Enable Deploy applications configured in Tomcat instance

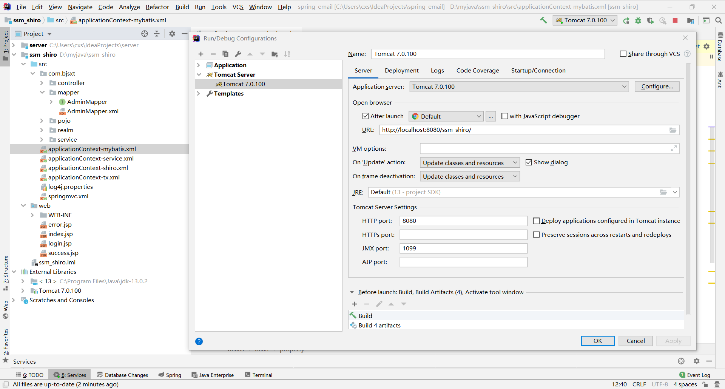536,221
